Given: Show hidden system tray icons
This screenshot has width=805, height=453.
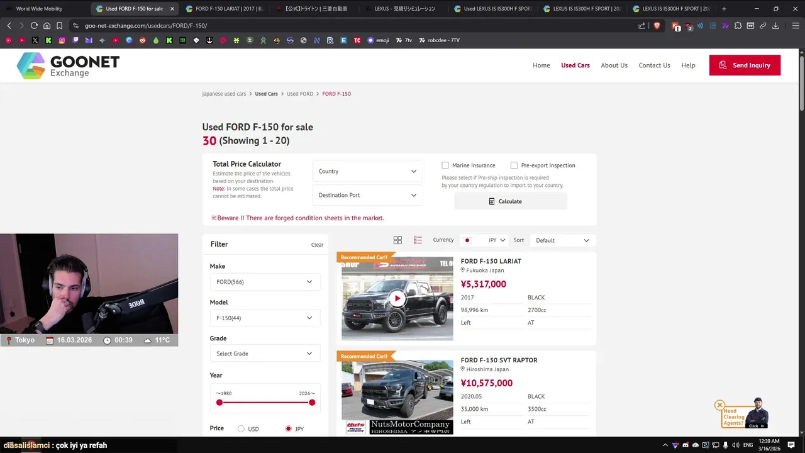Looking at the screenshot, I should point(665,445).
